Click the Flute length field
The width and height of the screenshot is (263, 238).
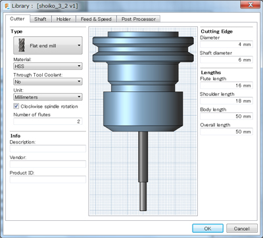point(226,85)
